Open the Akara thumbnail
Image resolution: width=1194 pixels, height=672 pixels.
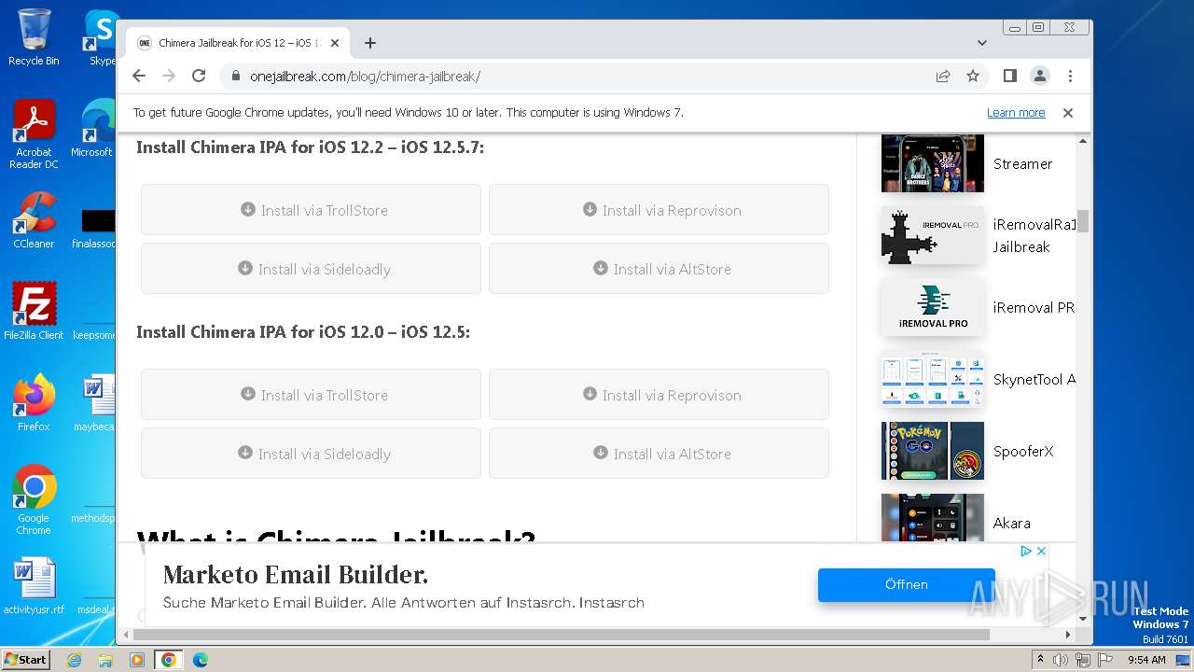(932, 517)
